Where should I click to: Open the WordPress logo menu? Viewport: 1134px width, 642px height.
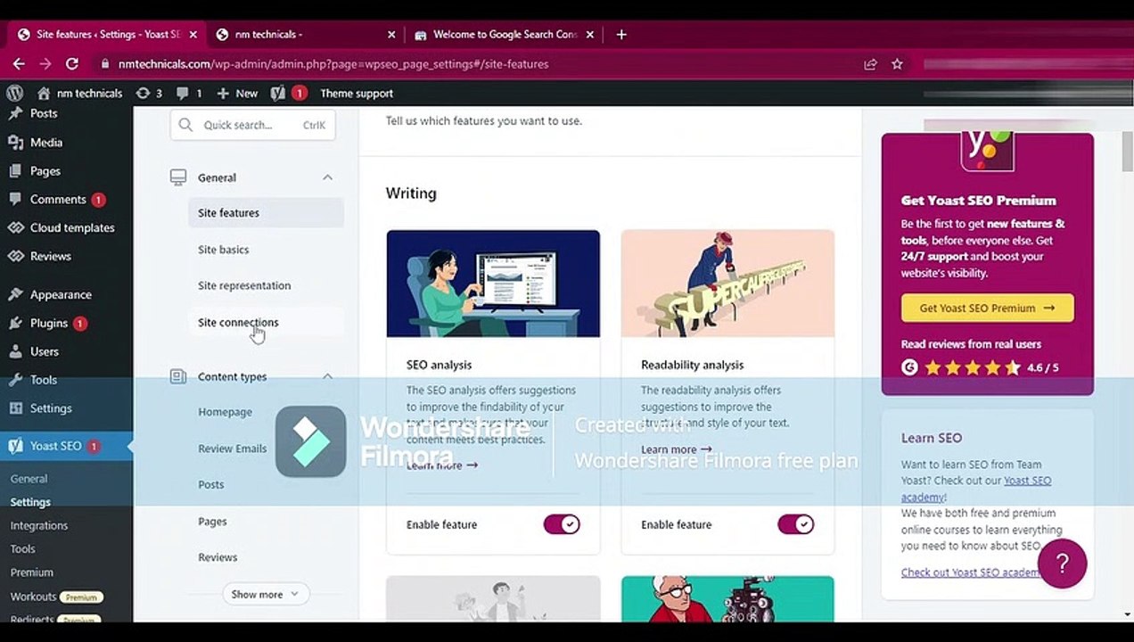click(14, 93)
